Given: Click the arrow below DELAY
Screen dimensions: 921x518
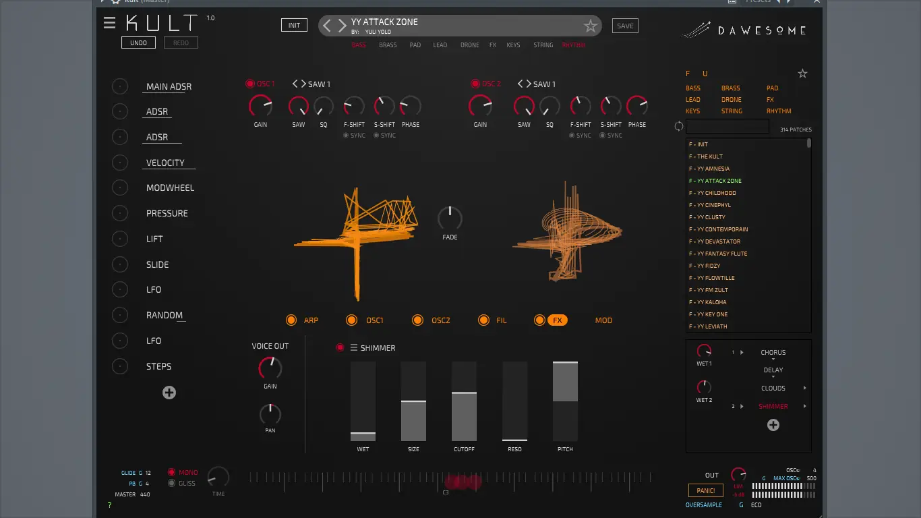Looking at the screenshot, I should tap(773, 378).
